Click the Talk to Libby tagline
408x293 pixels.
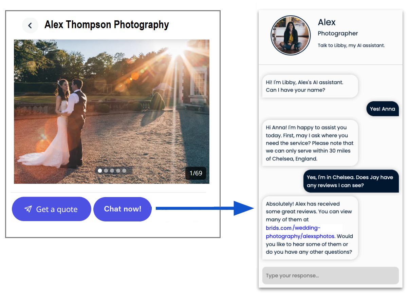point(351,45)
